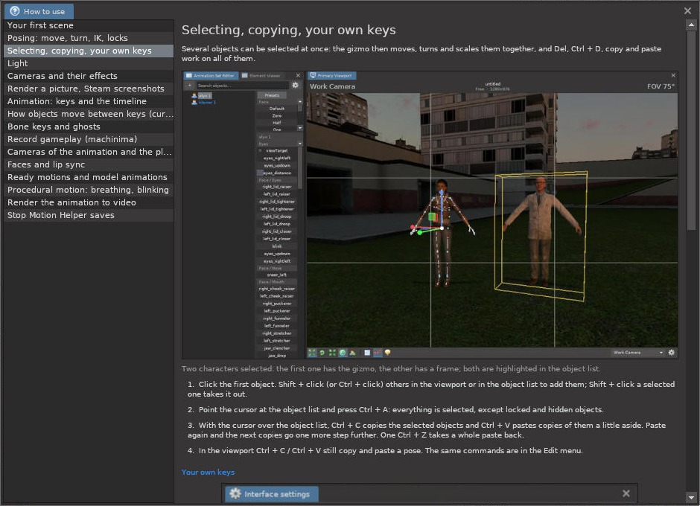The height and width of the screenshot is (506, 700).
Task: Switch to the Element Viewer tab
Action: point(261,76)
